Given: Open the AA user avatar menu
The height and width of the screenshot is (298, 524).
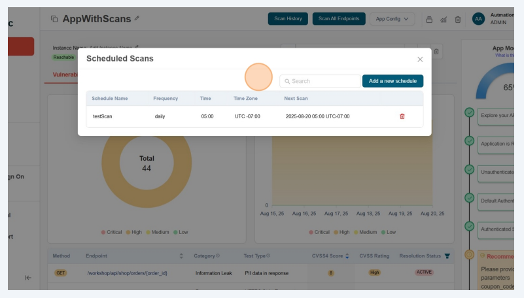Looking at the screenshot, I should (478, 19).
